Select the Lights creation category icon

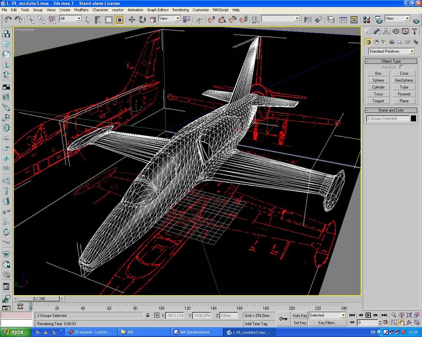point(384,42)
